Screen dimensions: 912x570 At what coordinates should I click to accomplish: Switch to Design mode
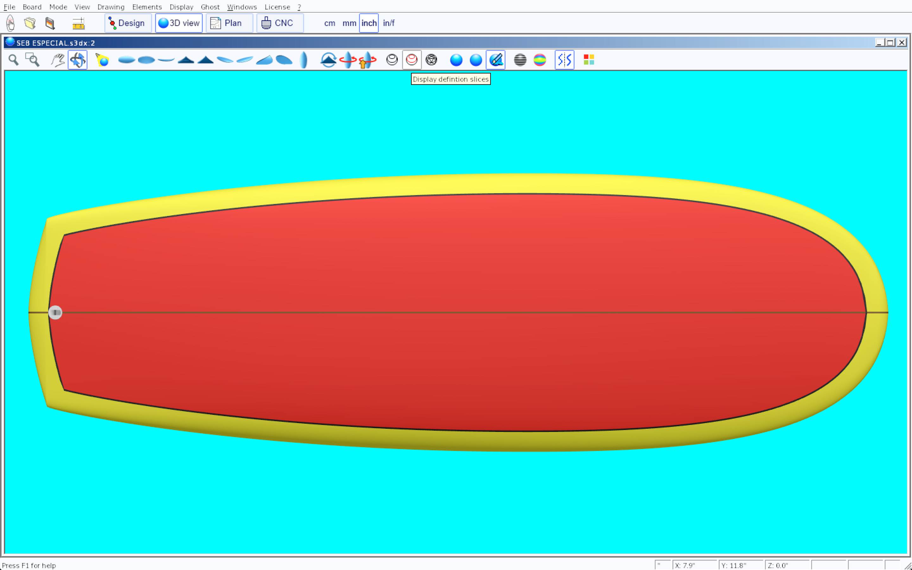tap(128, 23)
